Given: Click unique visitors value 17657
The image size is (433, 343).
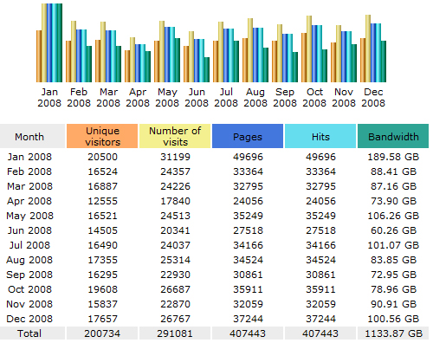Looking at the screenshot, I should [102, 319].
